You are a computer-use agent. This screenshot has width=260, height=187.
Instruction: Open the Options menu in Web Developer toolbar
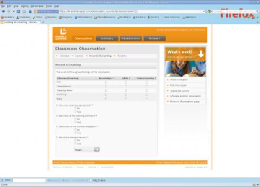point(189,18)
